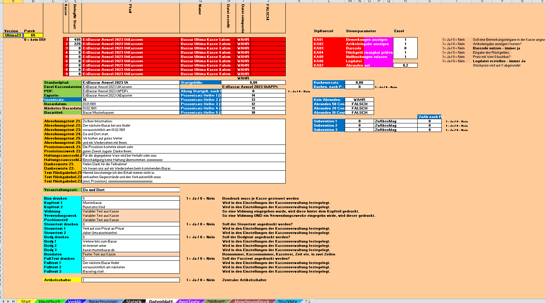This screenshot has width=545, height=303.
Task: Select column G header
Action: [x=200, y=1]
